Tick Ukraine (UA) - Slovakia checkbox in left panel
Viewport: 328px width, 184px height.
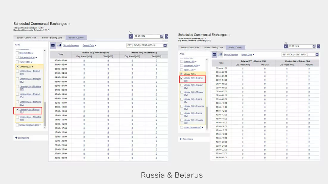17,117
